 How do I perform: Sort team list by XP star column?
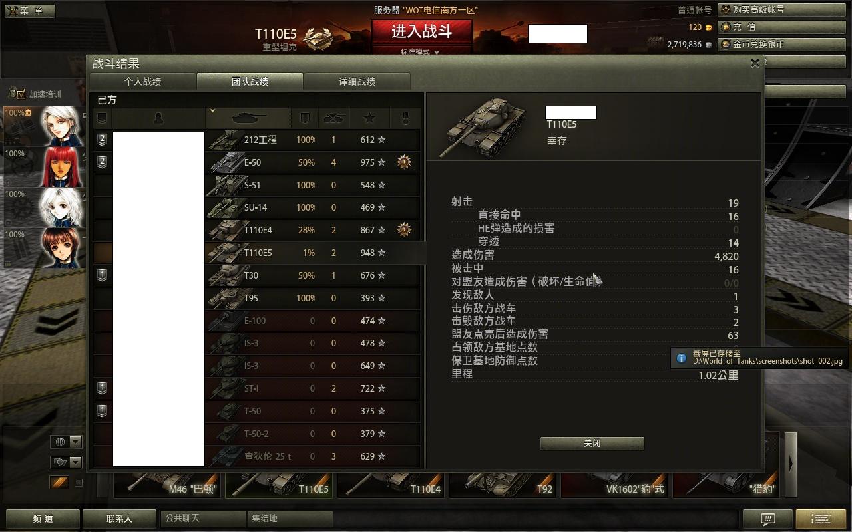click(369, 118)
